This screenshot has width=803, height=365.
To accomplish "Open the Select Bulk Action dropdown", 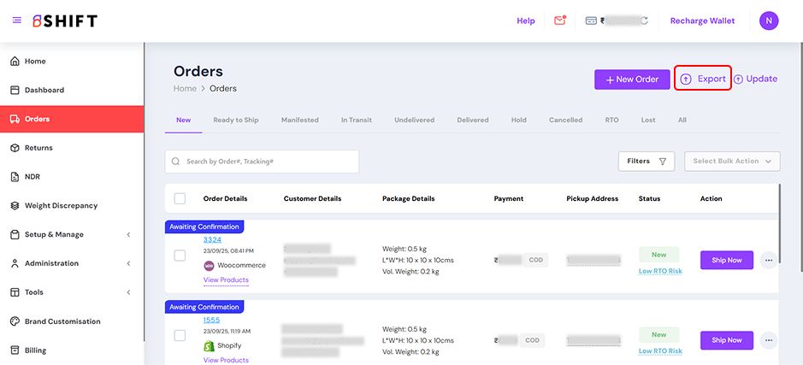I will point(732,161).
